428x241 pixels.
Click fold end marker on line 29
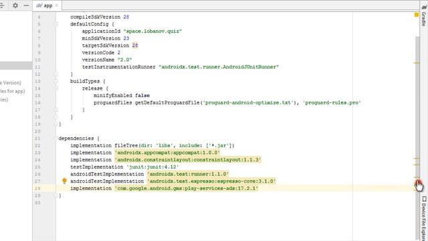[x=56, y=195]
